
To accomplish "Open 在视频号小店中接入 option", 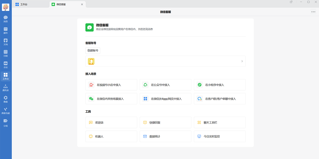I will coord(111,85).
